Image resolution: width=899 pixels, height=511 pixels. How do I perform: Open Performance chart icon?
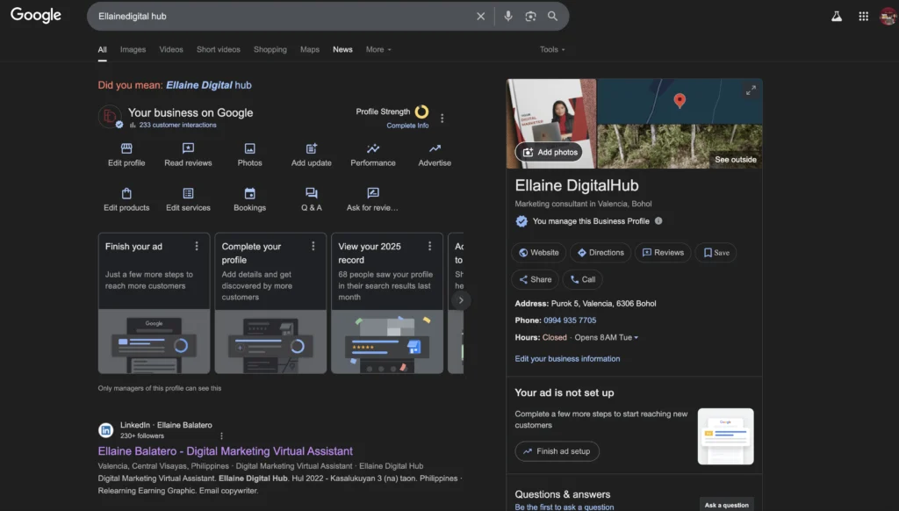click(x=372, y=148)
